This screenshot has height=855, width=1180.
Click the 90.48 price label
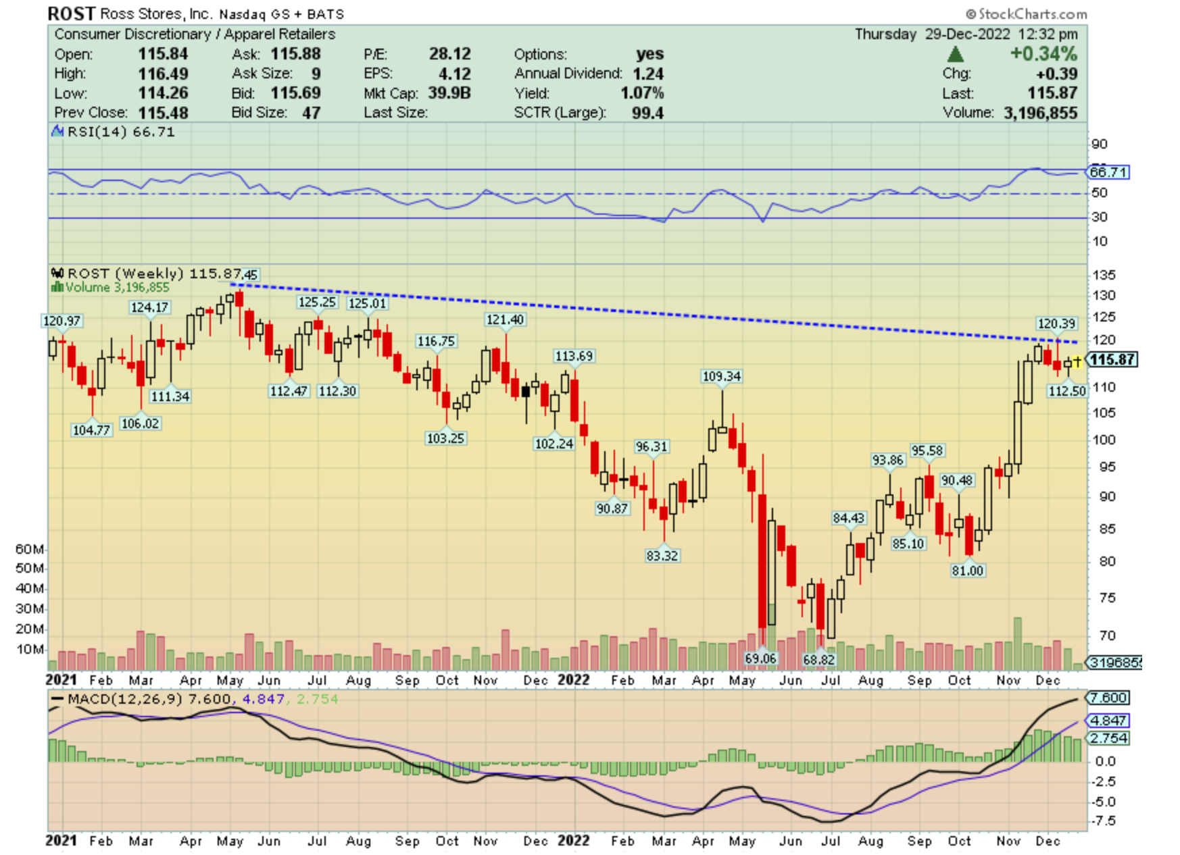[956, 480]
